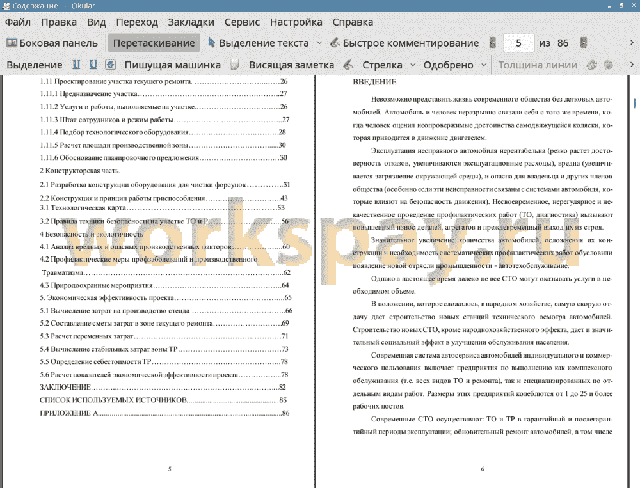Select the Одобрено stamp tool
This screenshot has height=488, width=640.
point(448,65)
